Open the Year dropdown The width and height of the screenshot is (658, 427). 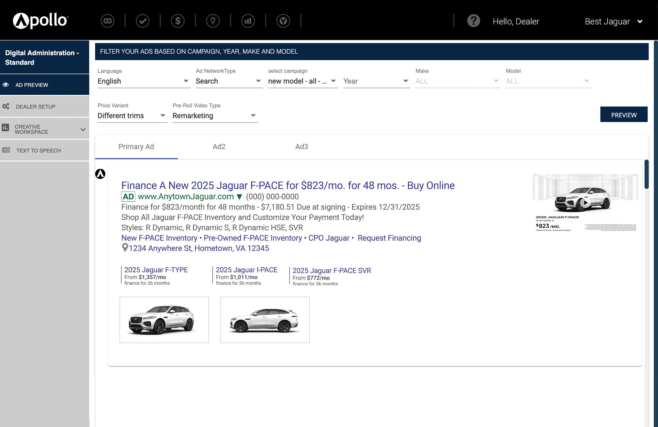[377, 81]
